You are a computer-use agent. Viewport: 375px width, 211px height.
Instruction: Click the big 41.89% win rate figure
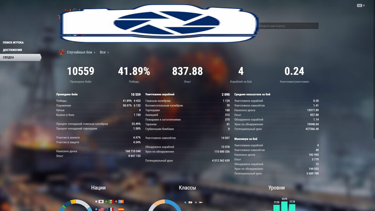click(x=134, y=71)
